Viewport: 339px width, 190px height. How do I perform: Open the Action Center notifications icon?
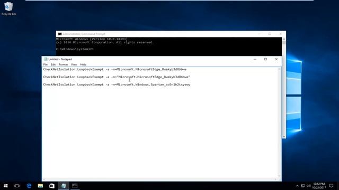(x=331, y=186)
